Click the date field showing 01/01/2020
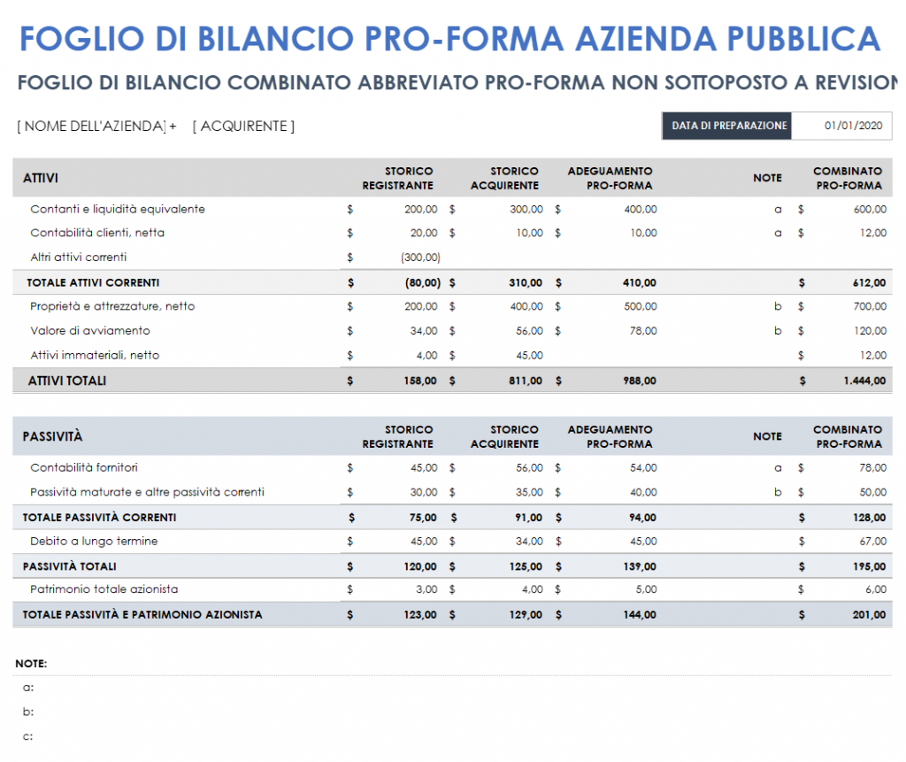906x762 pixels. pyautogui.click(x=853, y=126)
